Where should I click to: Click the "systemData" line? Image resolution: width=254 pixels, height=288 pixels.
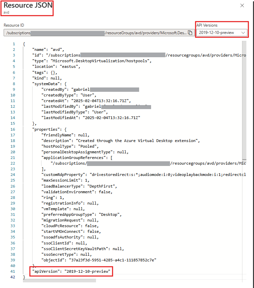click(49, 84)
